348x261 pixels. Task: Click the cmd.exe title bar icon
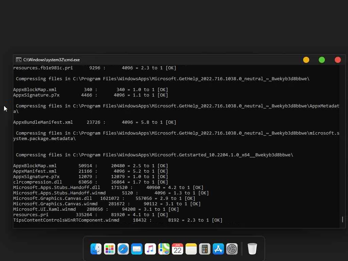pos(19,60)
